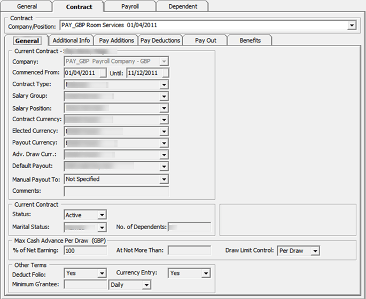
Task: Open the Until date picker button
Action: 165,73
